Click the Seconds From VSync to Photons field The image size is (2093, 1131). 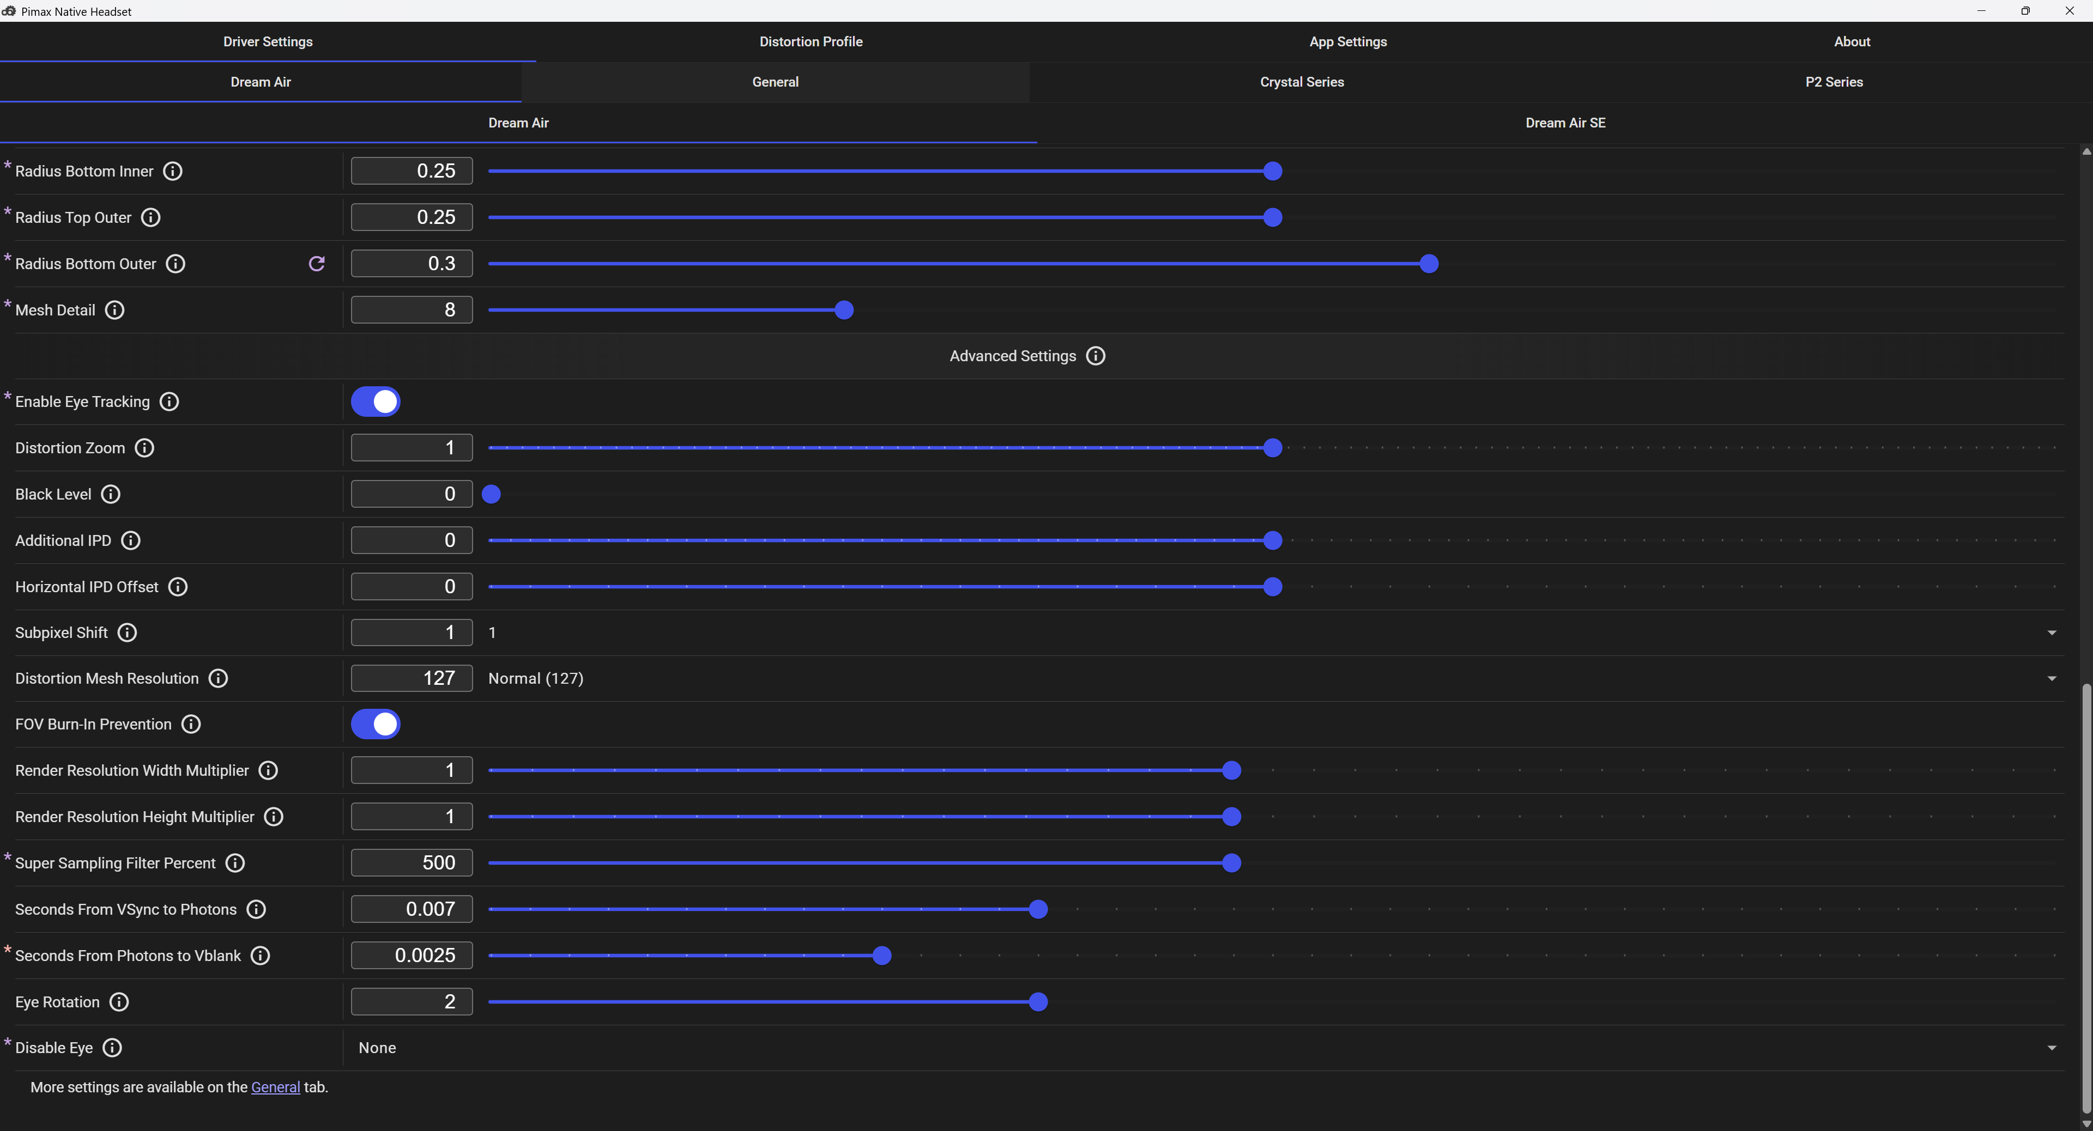point(412,909)
